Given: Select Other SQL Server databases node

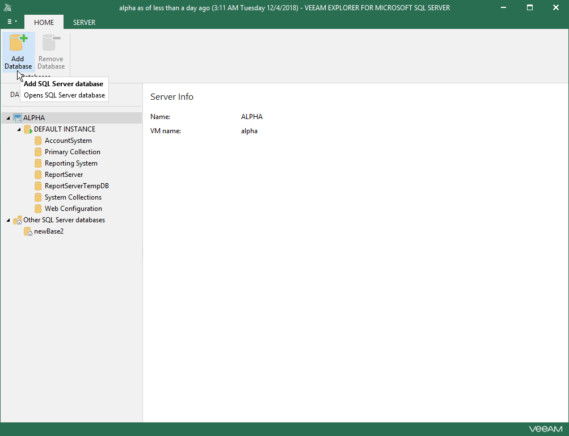Looking at the screenshot, I should 64,220.
